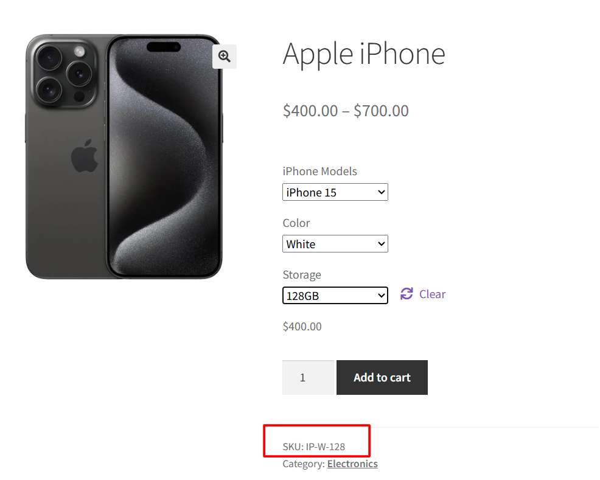Click the iPhone Models field label

(x=320, y=171)
